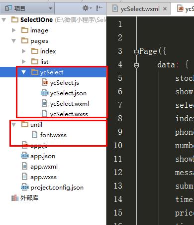Click the hide panel icon in toolbar
194x225 pixels.
[x=99, y=8]
